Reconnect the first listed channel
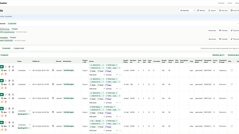 [212, 31]
